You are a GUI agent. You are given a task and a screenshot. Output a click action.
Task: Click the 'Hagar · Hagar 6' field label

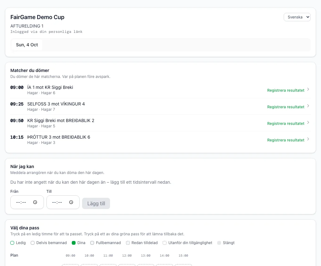click(41, 93)
